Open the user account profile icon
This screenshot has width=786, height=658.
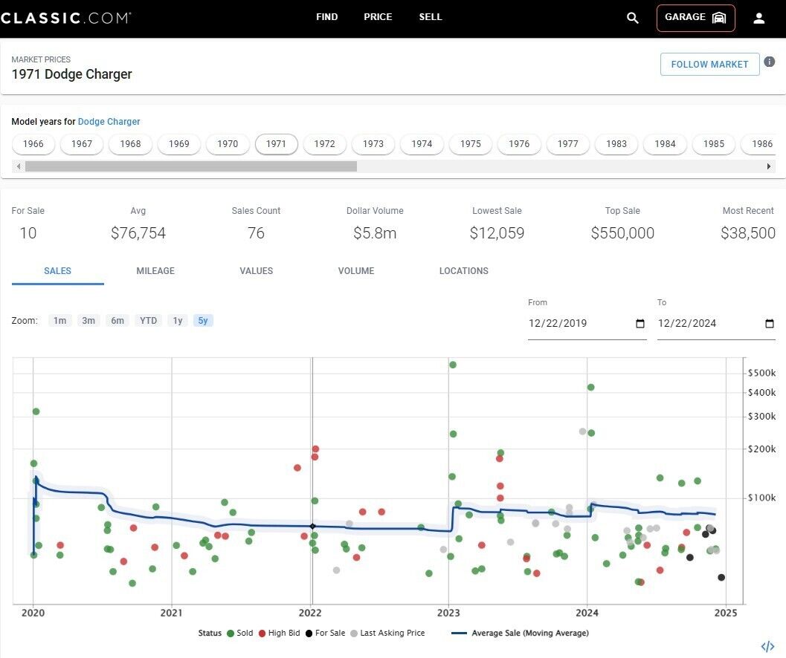tap(758, 18)
